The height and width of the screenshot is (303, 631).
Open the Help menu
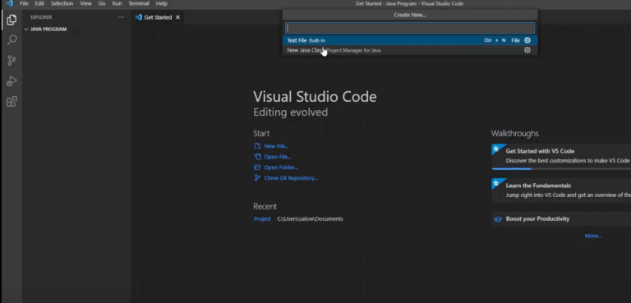(x=161, y=3)
